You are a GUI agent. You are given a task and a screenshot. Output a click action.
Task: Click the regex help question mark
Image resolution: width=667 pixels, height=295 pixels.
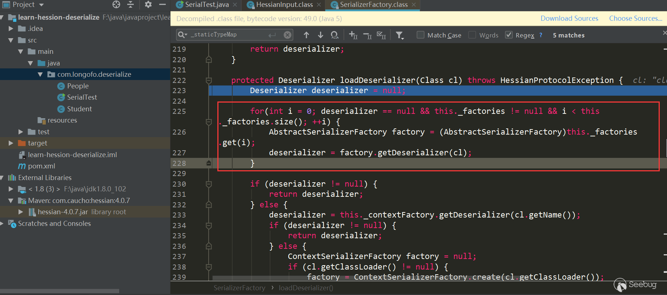tap(541, 35)
